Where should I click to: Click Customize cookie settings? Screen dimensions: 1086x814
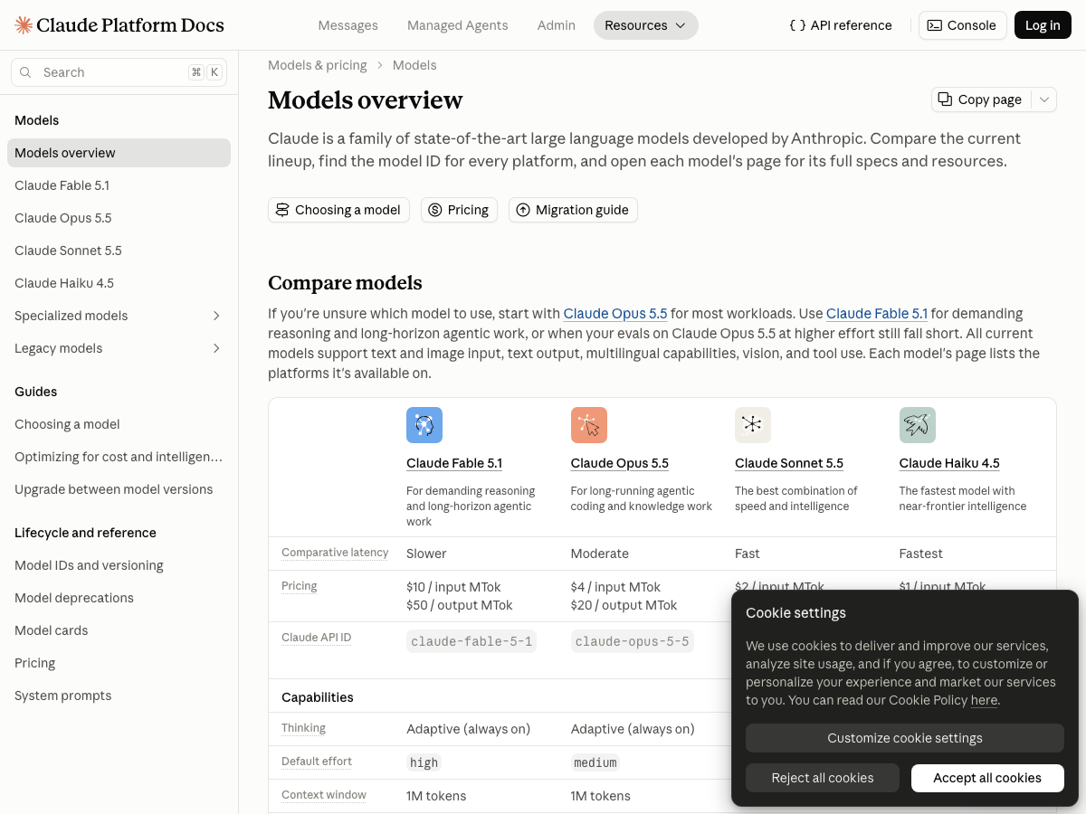pyautogui.click(x=905, y=738)
